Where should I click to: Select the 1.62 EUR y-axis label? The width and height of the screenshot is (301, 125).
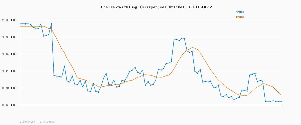tap(9, 54)
